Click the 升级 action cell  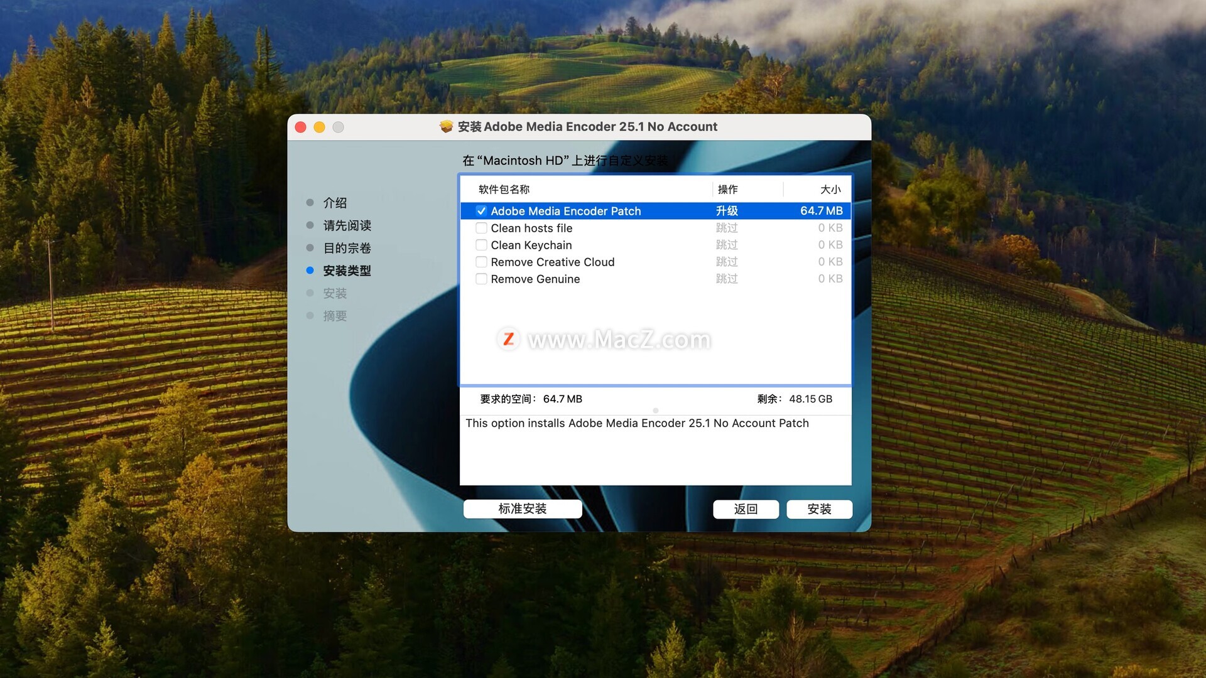click(x=727, y=211)
